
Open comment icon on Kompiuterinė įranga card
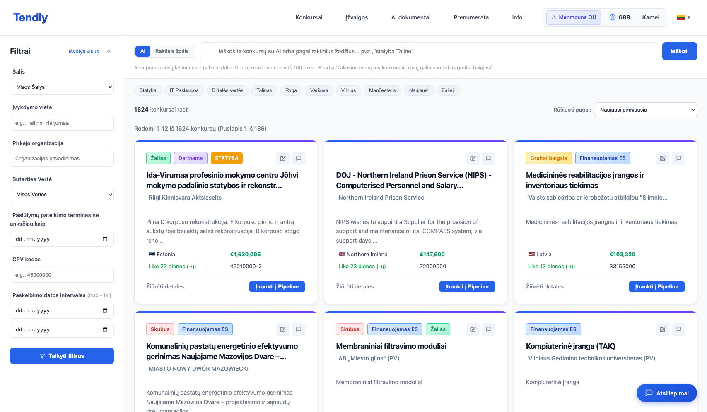[678, 329]
